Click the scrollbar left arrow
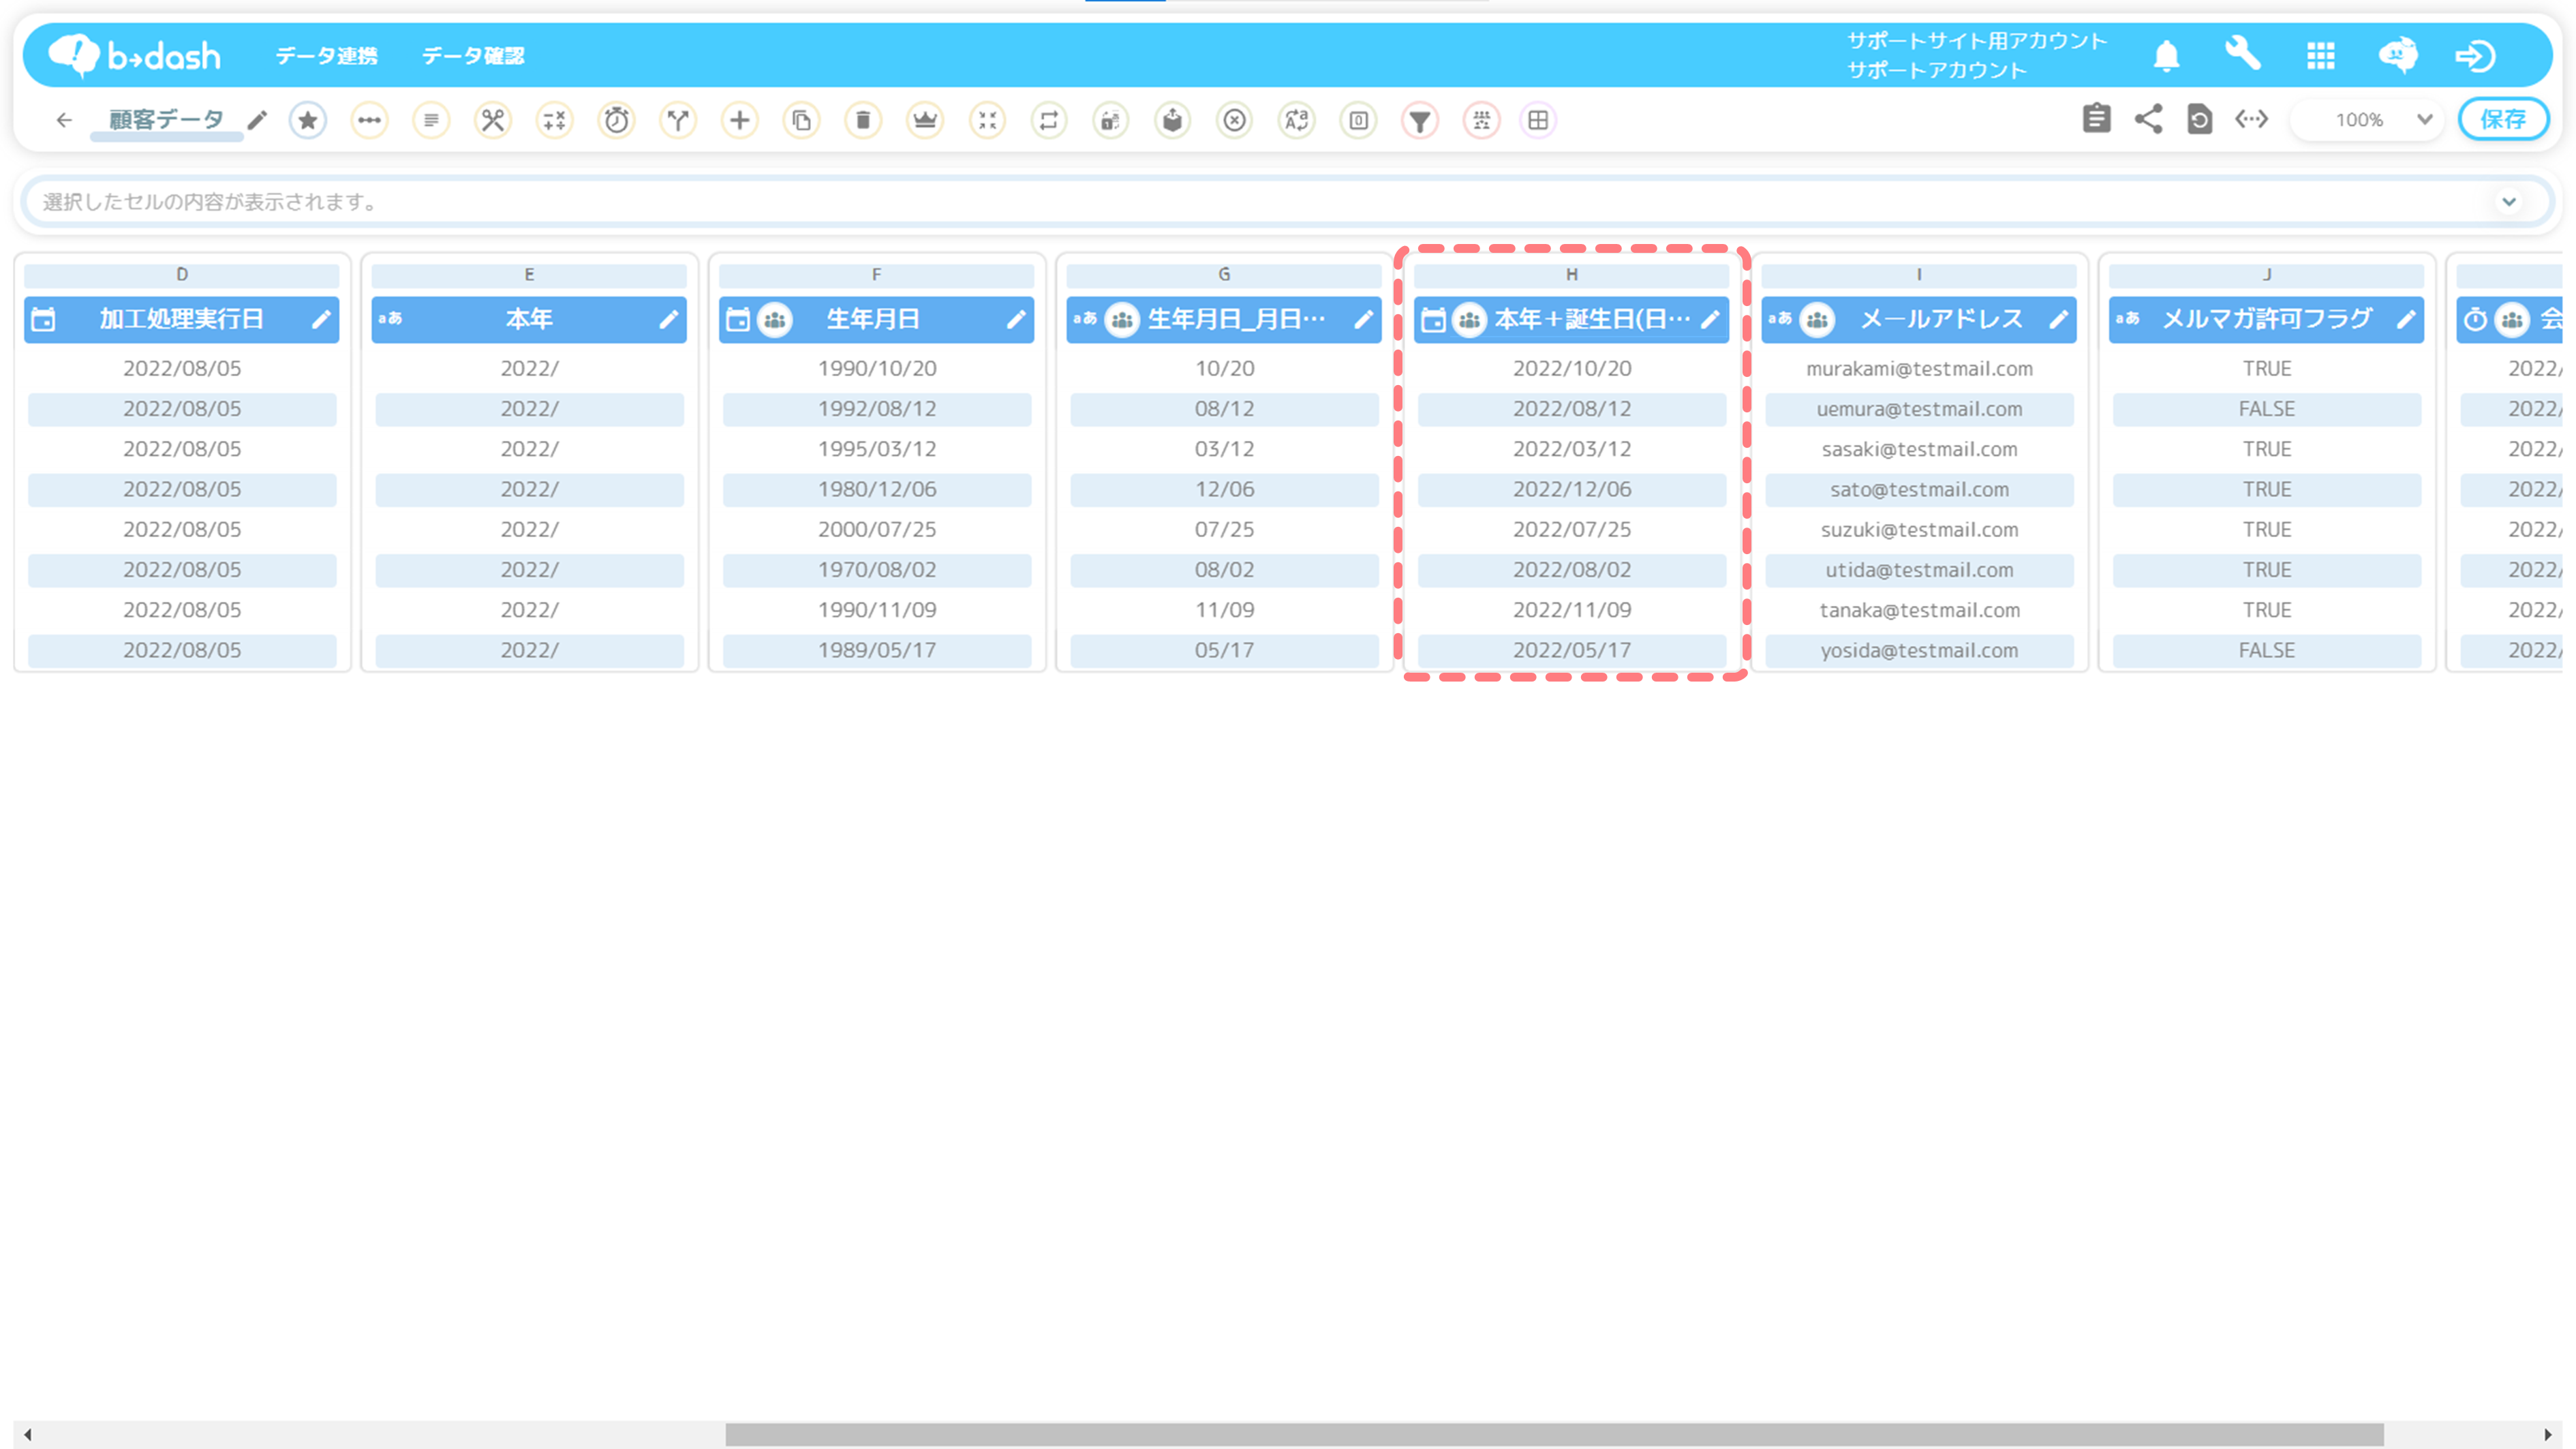Viewport: 2576px width, 1449px height. [x=27, y=1435]
